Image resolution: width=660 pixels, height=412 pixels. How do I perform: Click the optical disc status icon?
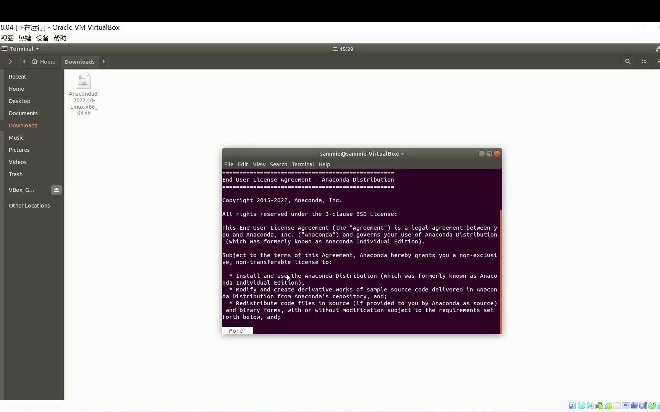581,406
